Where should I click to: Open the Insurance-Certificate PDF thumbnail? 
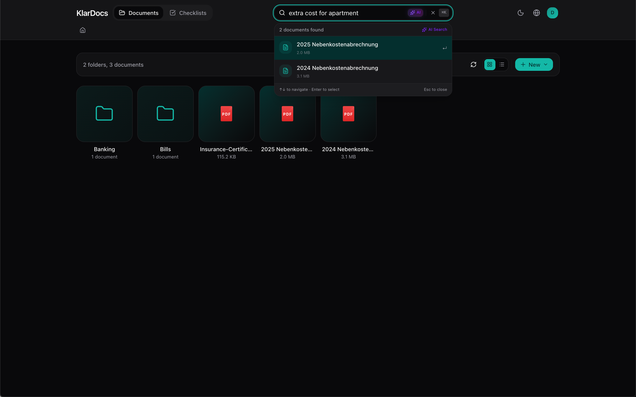[226, 114]
